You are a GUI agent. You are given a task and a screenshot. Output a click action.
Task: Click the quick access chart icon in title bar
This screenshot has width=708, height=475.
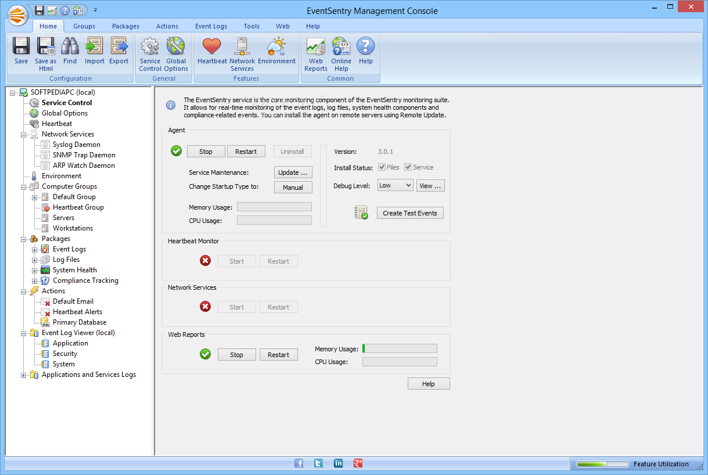coord(52,10)
